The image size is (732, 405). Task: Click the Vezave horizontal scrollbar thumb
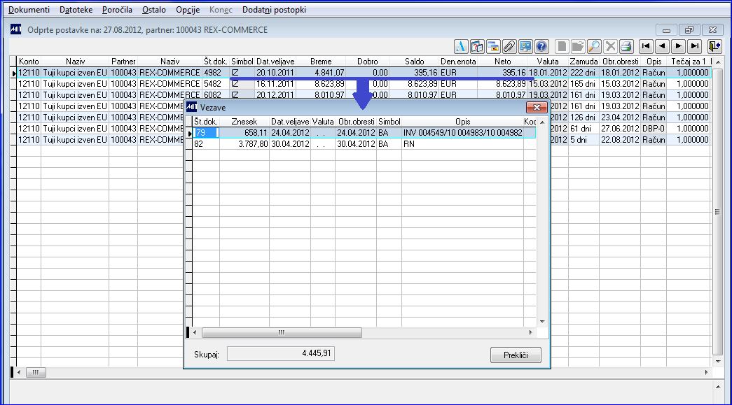[x=282, y=333]
